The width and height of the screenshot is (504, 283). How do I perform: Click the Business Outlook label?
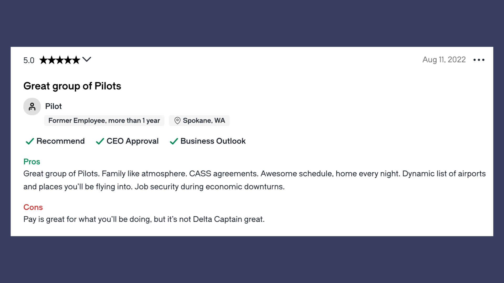(213, 141)
